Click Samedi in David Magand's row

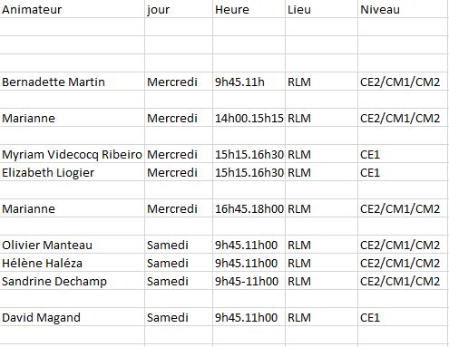pos(179,317)
